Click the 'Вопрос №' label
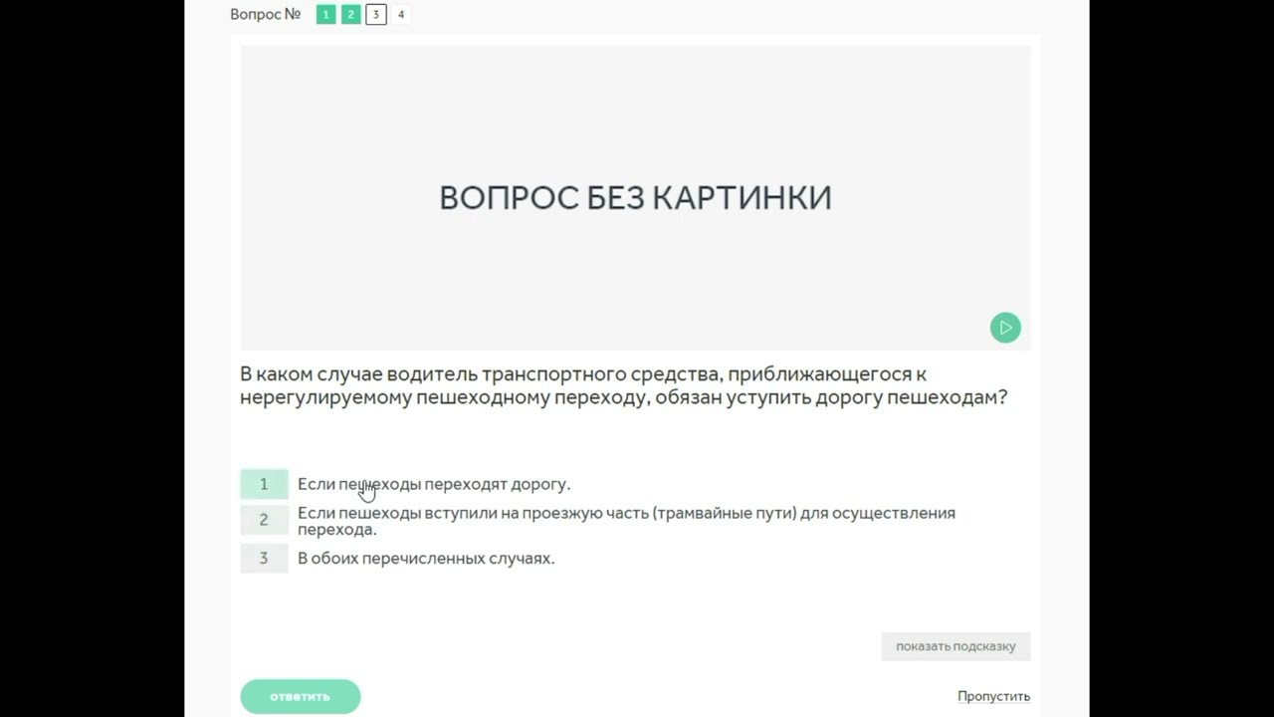The width and height of the screenshot is (1274, 717). [x=265, y=14]
